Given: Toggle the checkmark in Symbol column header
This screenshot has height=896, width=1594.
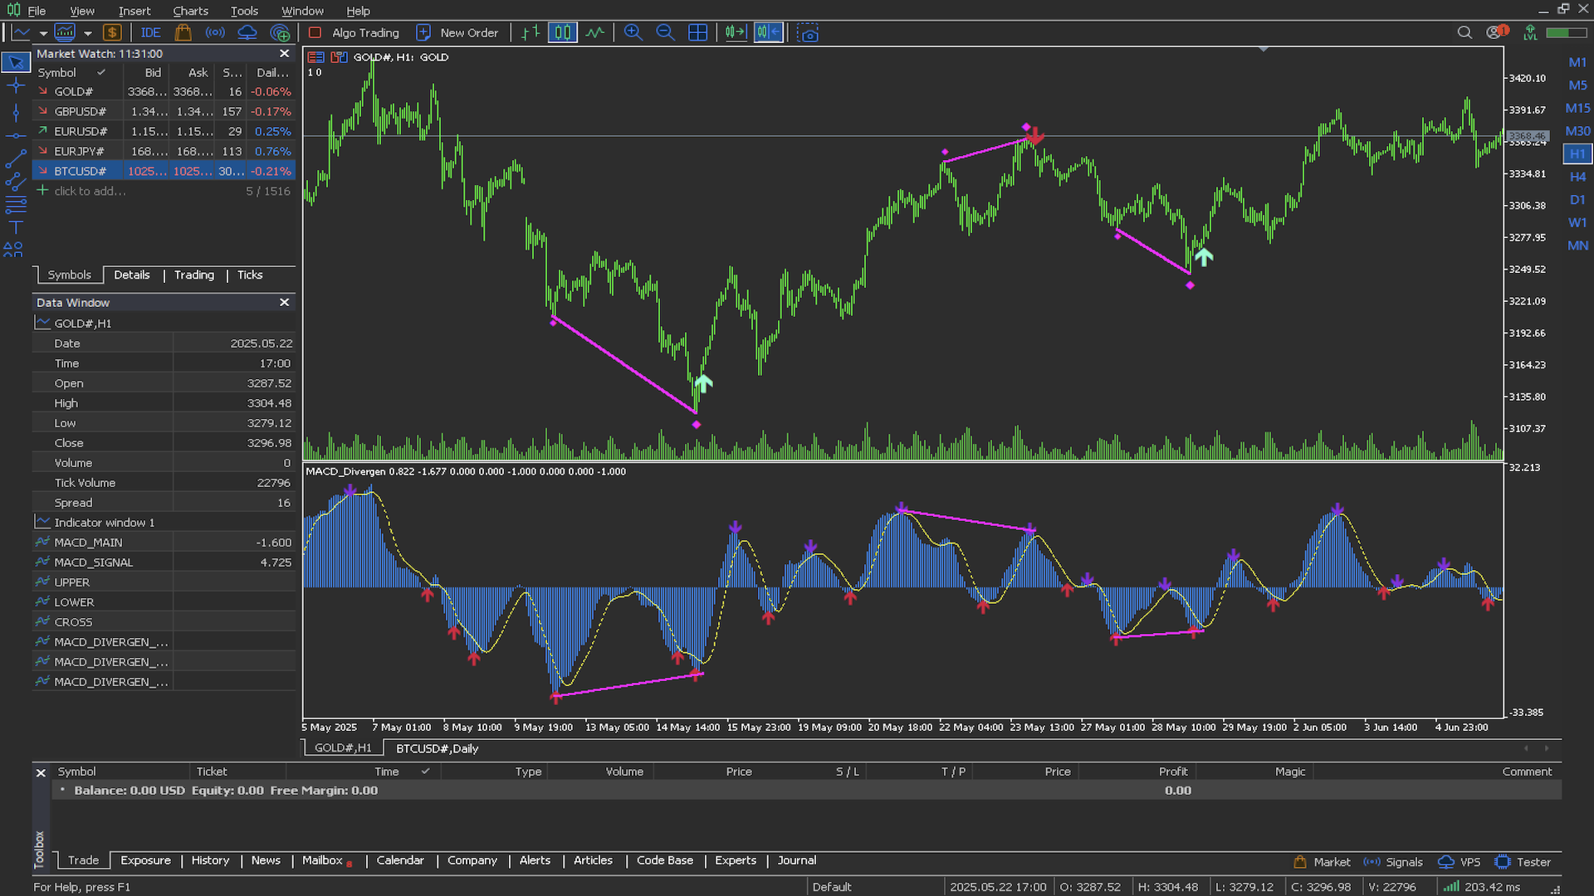Looking at the screenshot, I should [x=101, y=72].
